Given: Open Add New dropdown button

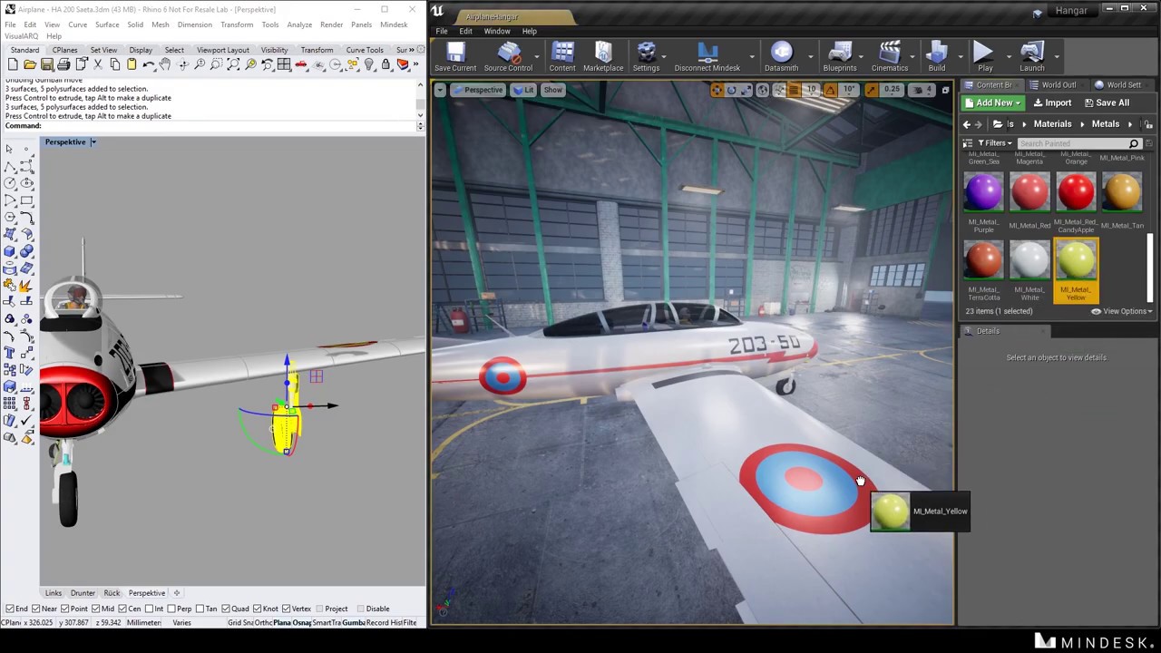Looking at the screenshot, I should click(x=992, y=103).
